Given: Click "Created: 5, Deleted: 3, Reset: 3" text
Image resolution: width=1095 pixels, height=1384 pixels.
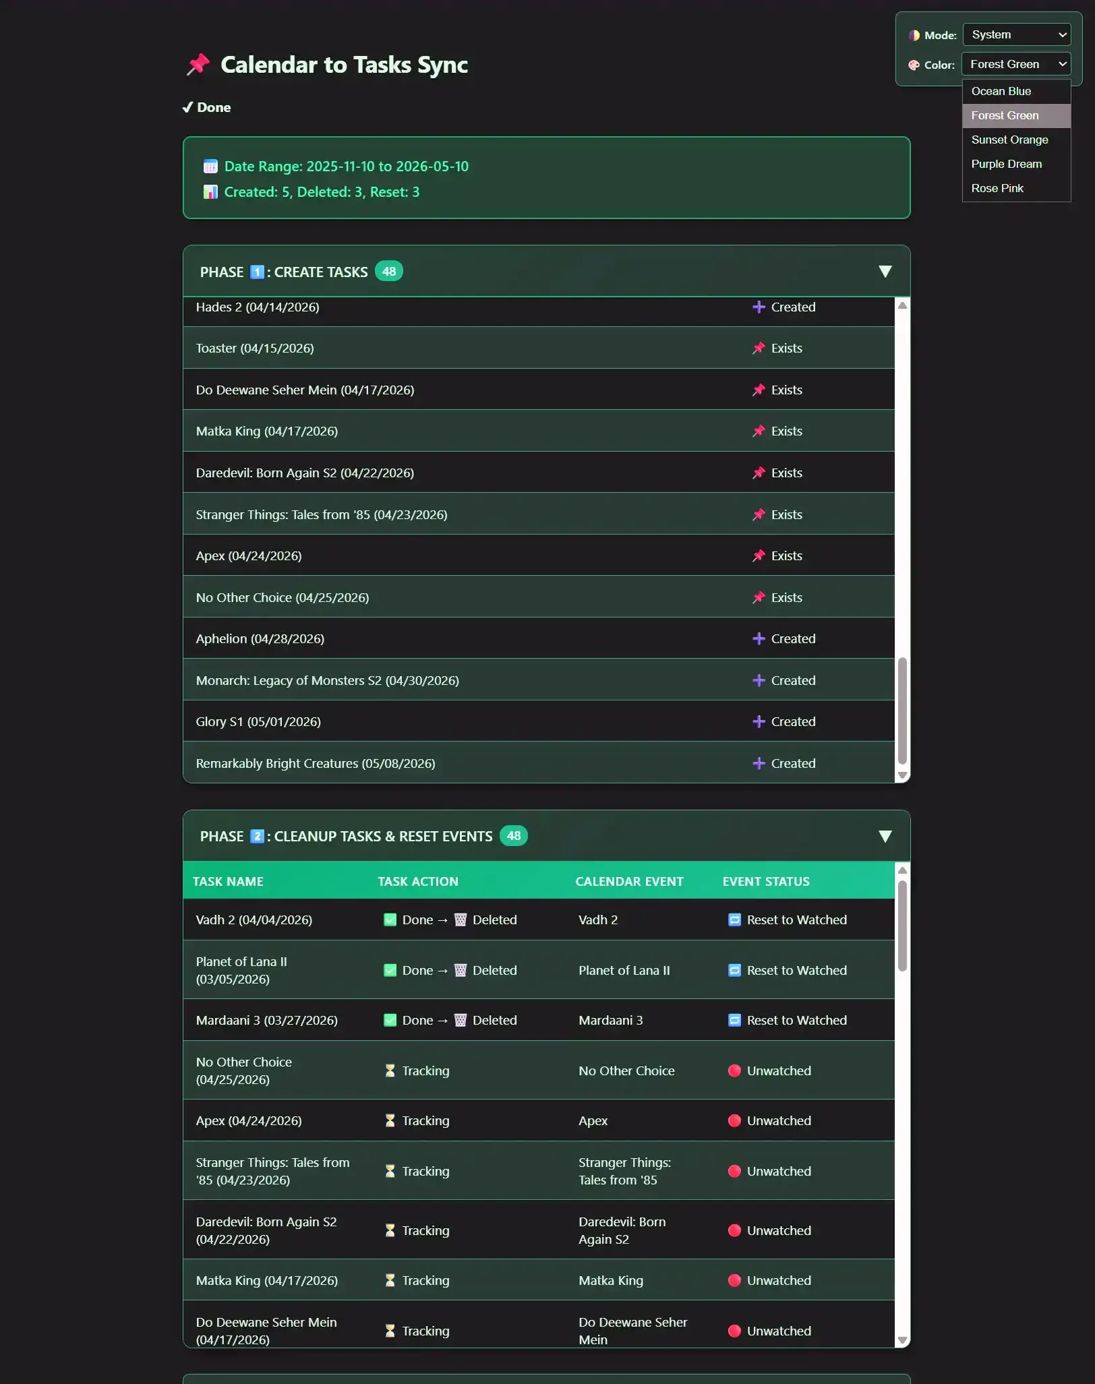Looking at the screenshot, I should click(322, 192).
